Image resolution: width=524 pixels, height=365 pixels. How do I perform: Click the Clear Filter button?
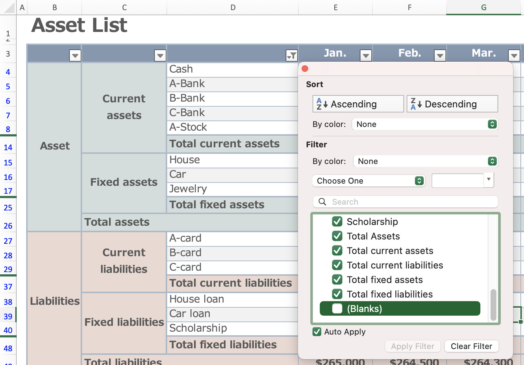point(471,346)
